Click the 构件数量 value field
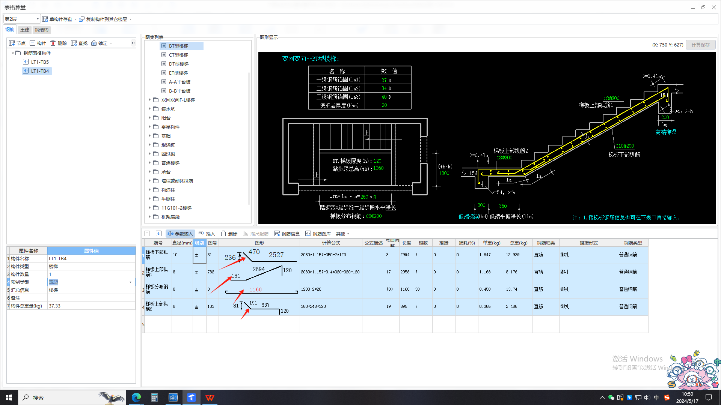This screenshot has width=721, height=405. tap(91, 274)
